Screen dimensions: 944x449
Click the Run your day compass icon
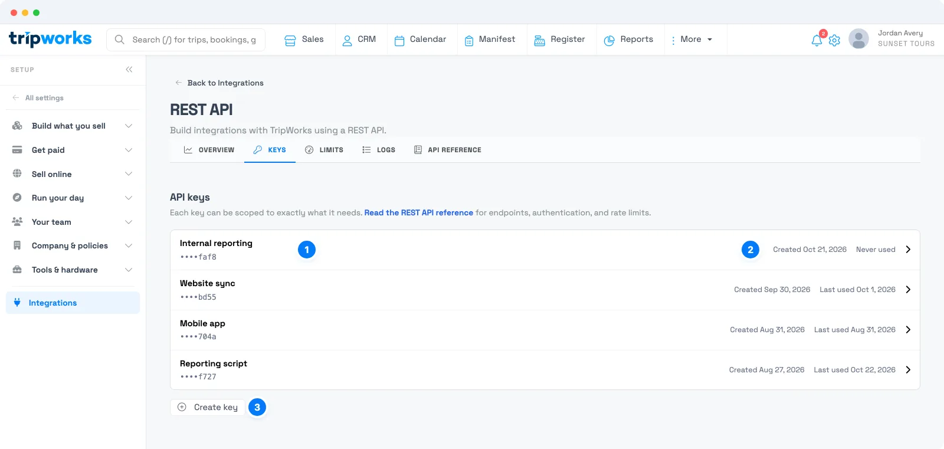(x=17, y=198)
